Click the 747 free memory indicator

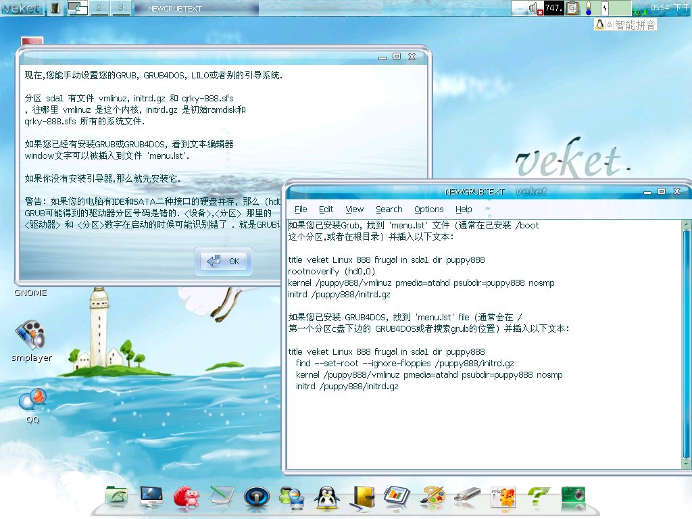coord(553,8)
